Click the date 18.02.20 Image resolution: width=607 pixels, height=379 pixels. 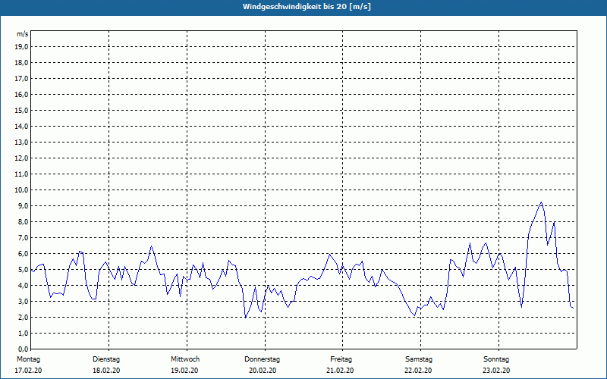tap(106, 371)
